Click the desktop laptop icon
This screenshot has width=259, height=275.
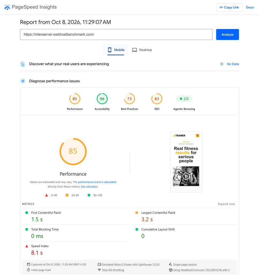135,50
